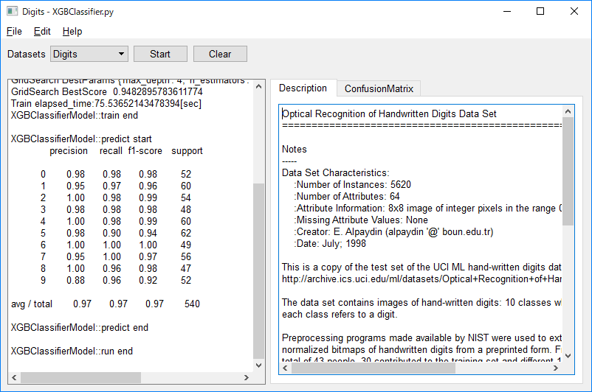Click the 'XGBClassifierModel::predict end' line
Screen dimensions: 592x392
tap(80, 327)
